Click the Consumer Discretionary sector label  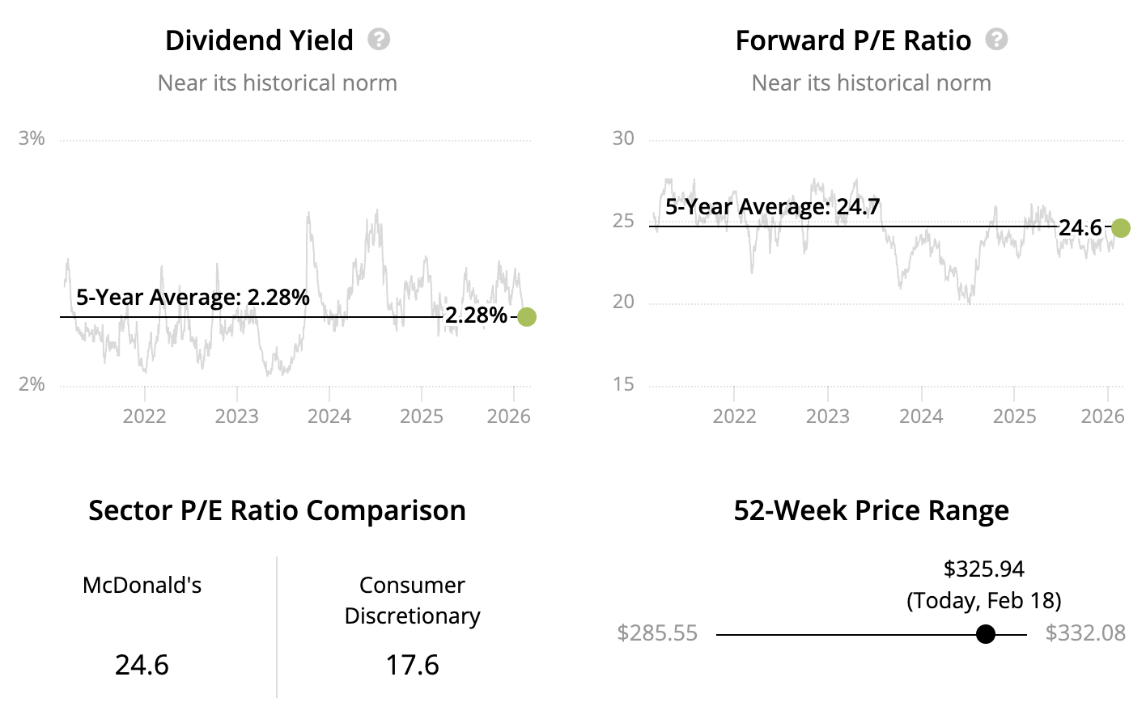pyautogui.click(x=412, y=600)
